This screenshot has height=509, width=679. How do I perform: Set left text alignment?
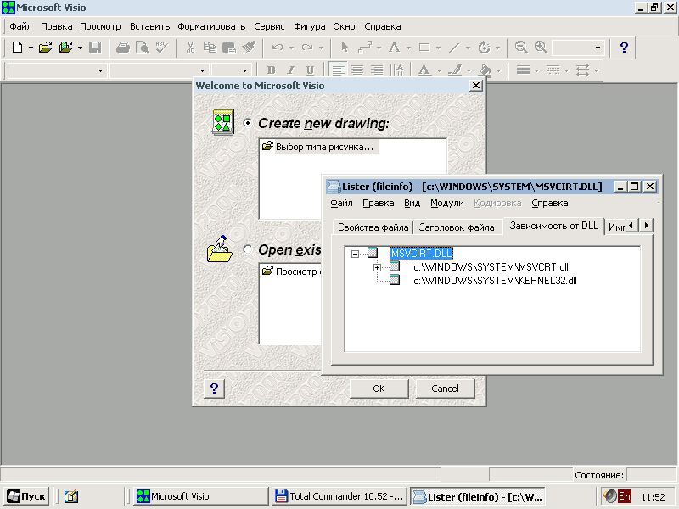click(x=338, y=70)
